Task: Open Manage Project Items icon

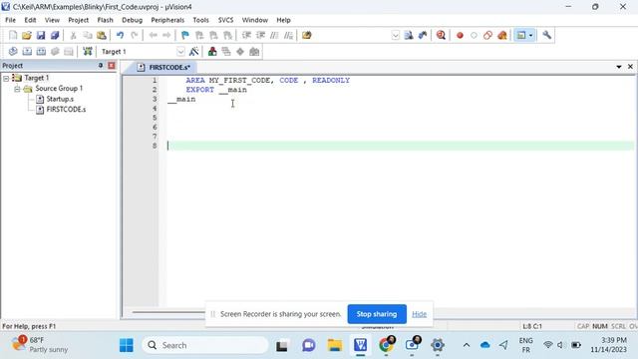Action: point(212,52)
